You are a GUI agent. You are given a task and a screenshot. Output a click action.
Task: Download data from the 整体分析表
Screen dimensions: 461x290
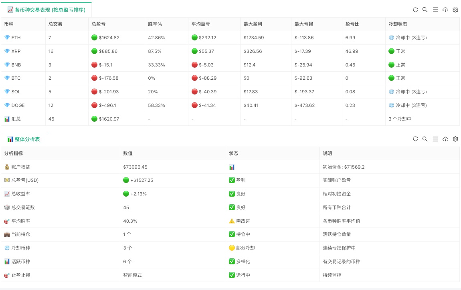(445, 139)
